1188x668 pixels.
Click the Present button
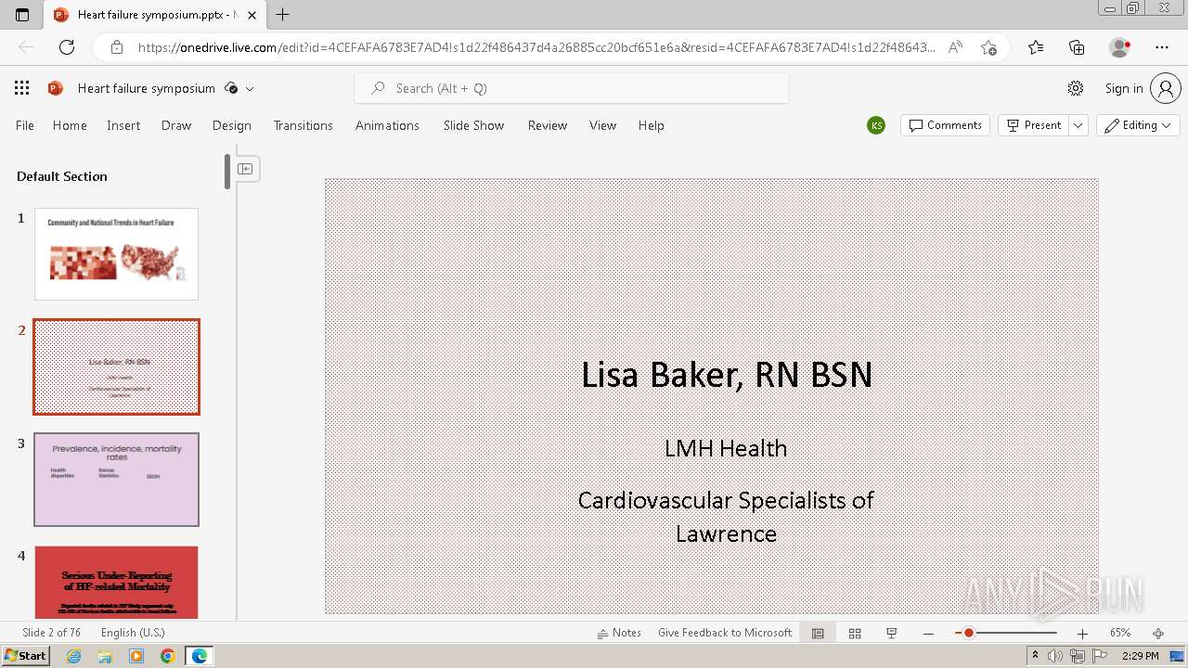1034,125
